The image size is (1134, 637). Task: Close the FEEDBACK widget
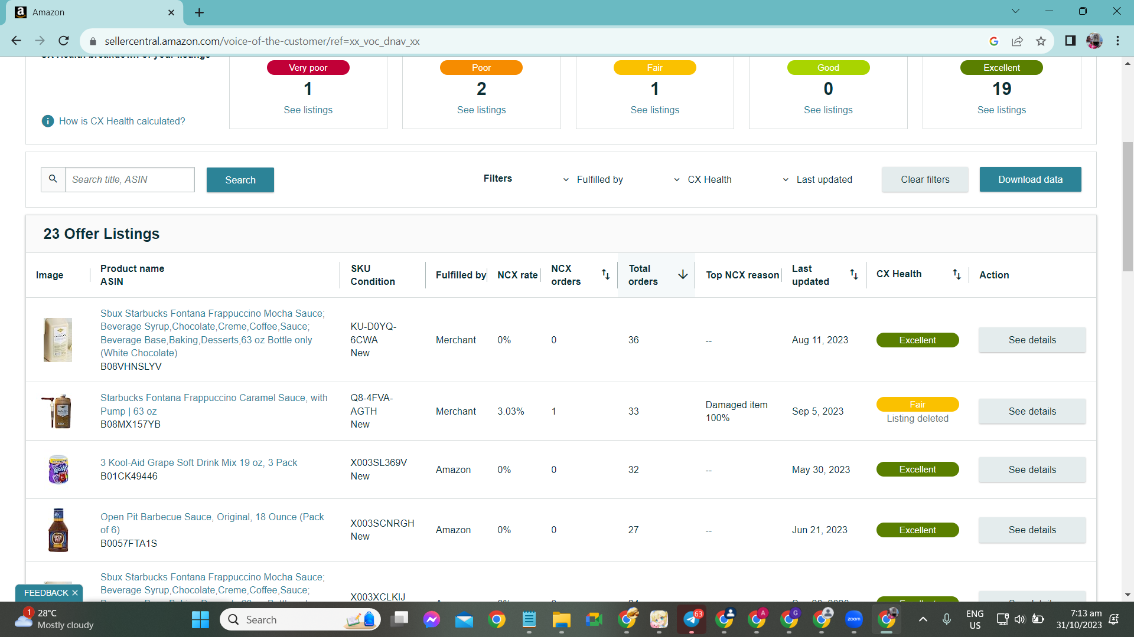(75, 593)
